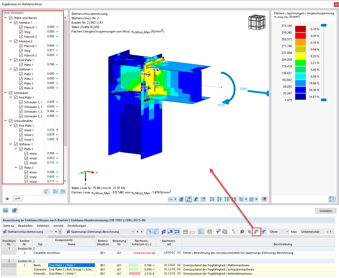The image size is (339, 278).
Task: Click the cursor with red X select icon
Action: click(x=234, y=231)
